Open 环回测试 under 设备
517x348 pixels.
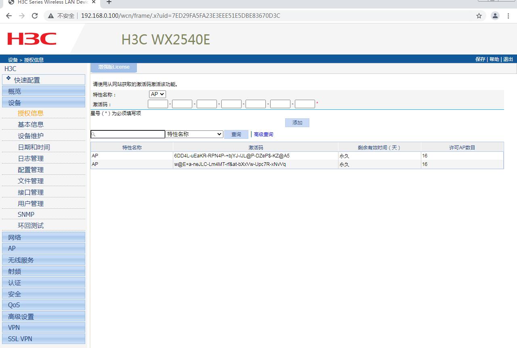31,225
